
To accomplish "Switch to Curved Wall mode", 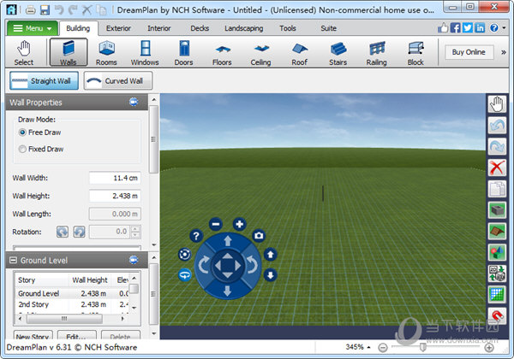I will tap(117, 81).
